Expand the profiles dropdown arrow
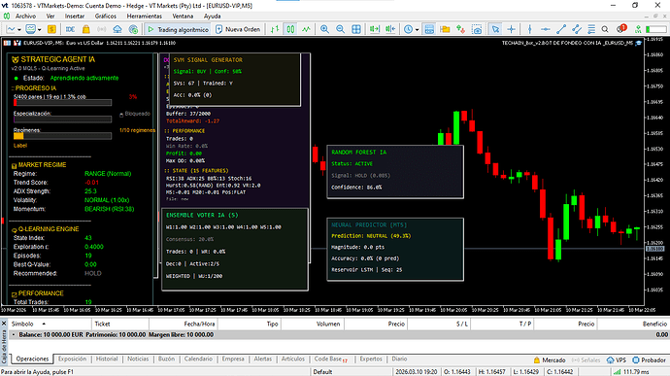Viewport: 670px width, 376px height. (39, 29)
